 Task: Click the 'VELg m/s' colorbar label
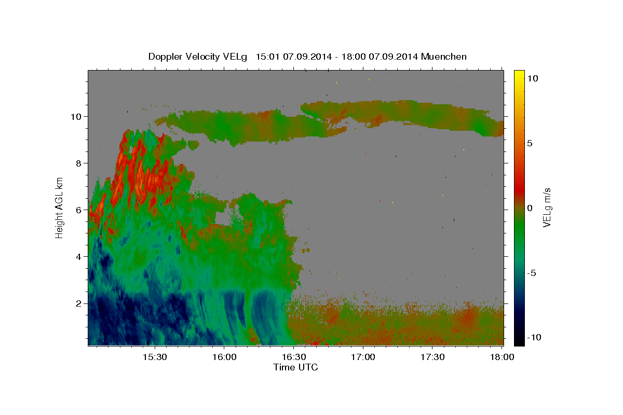tap(547, 208)
